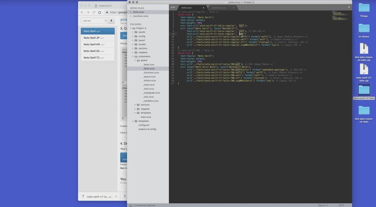Screen dimensions: 376x207
Task: Open download options chevron for noto-serif zip
Action: pyautogui.click(x=116, y=197)
